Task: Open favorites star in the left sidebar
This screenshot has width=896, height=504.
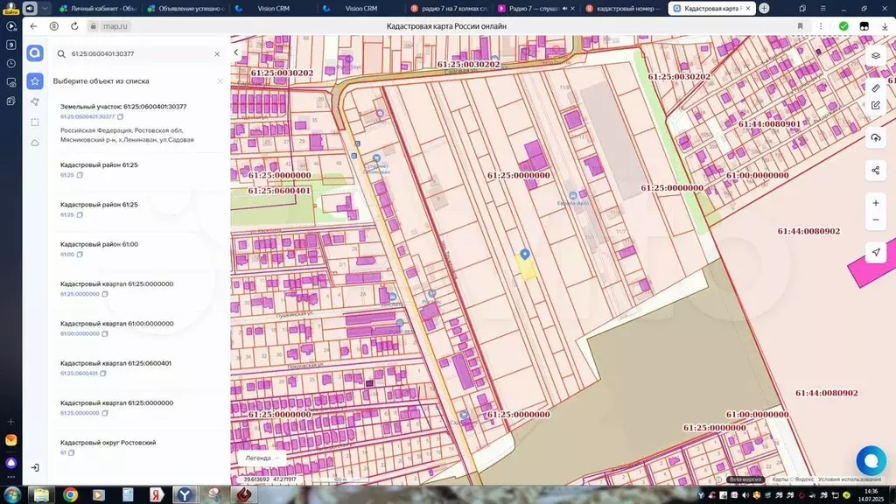Action: tap(34, 80)
